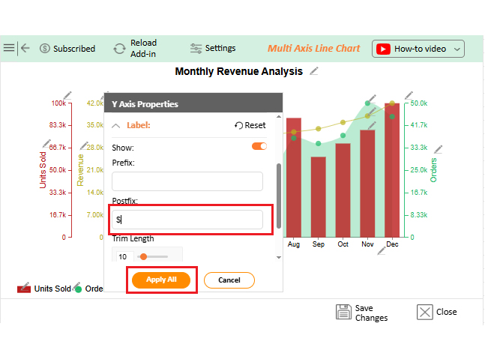Collapse the Label section chevron
The image size is (485, 359).
116,126
